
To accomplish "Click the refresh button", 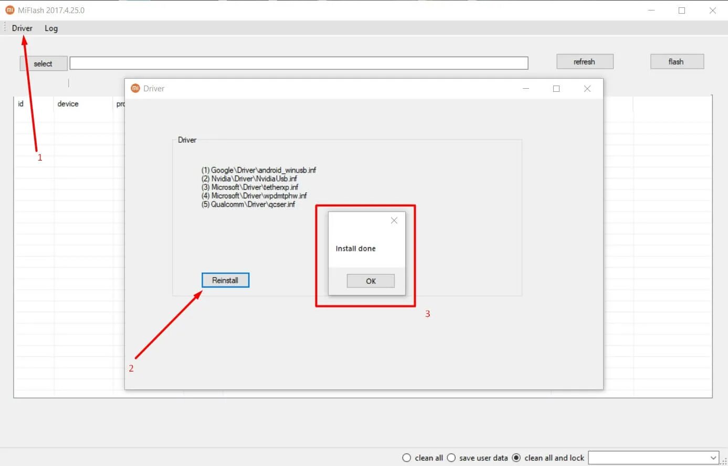I will [585, 61].
